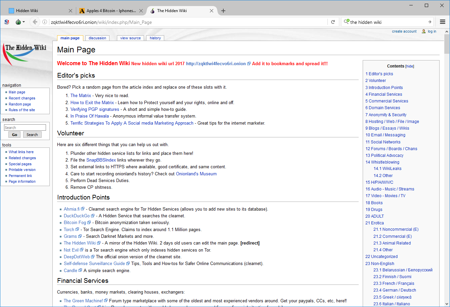Open SnapBBSIndex link
This screenshot has width=450, height=307.
tap(101, 160)
